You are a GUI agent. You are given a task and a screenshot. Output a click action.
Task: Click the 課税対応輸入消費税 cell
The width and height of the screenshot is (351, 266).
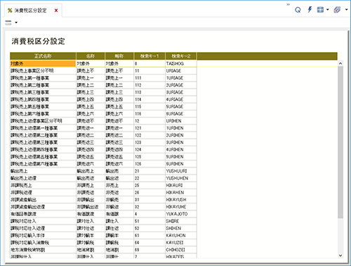click(x=43, y=243)
